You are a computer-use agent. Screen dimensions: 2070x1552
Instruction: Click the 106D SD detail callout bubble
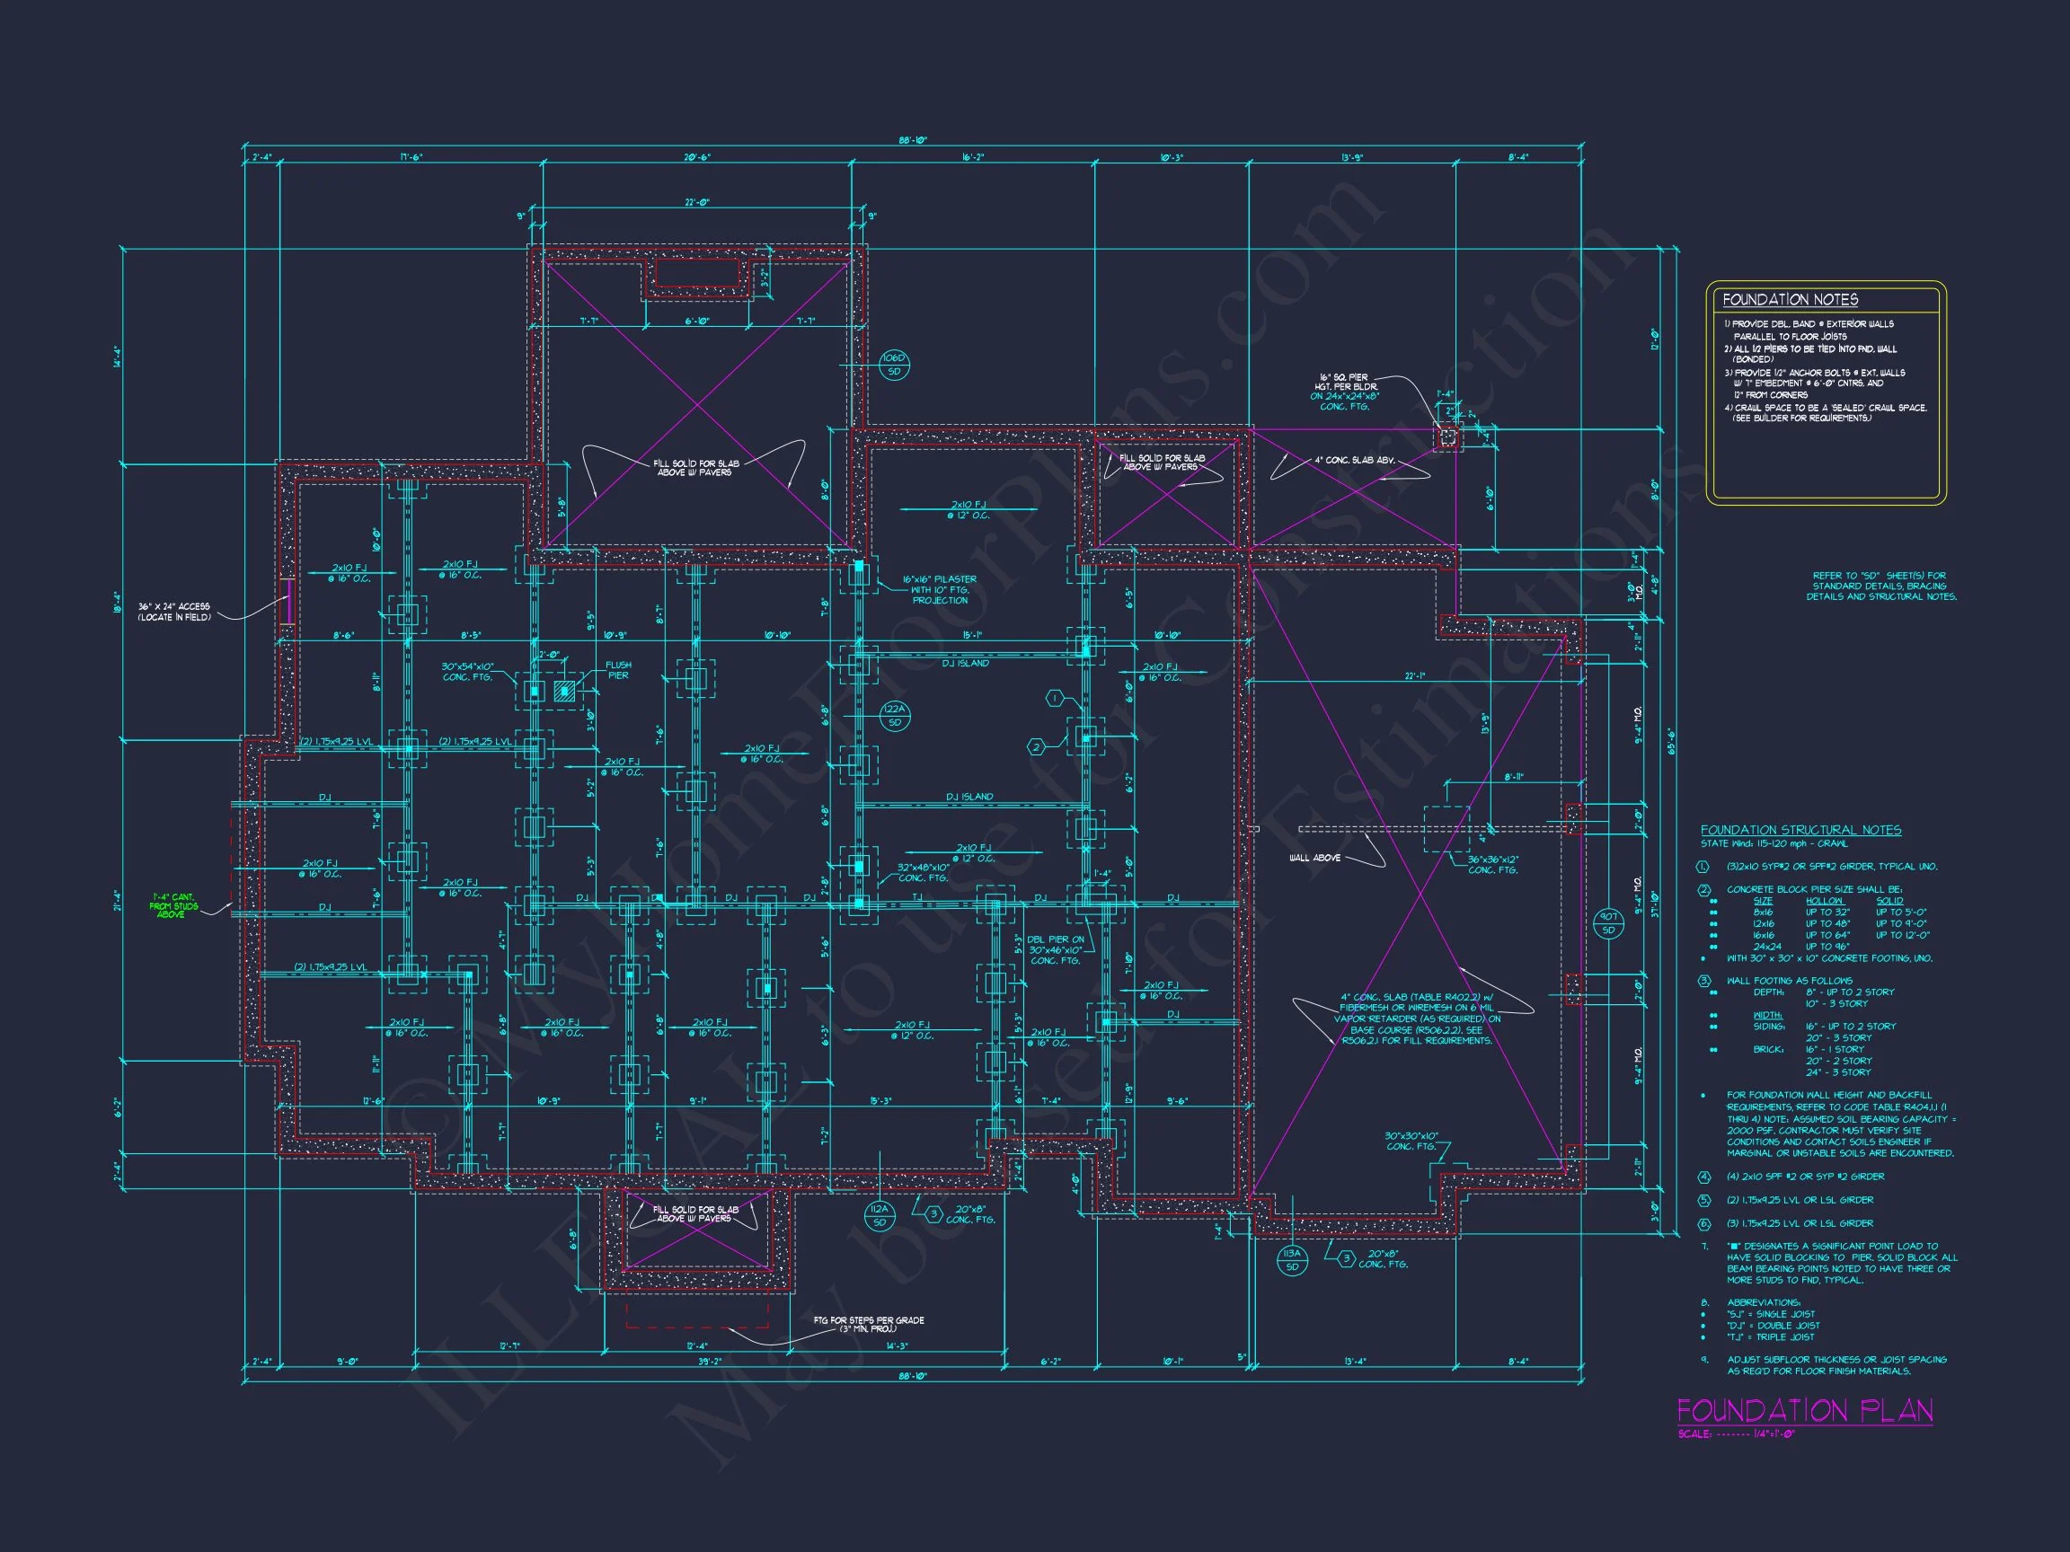point(894,365)
